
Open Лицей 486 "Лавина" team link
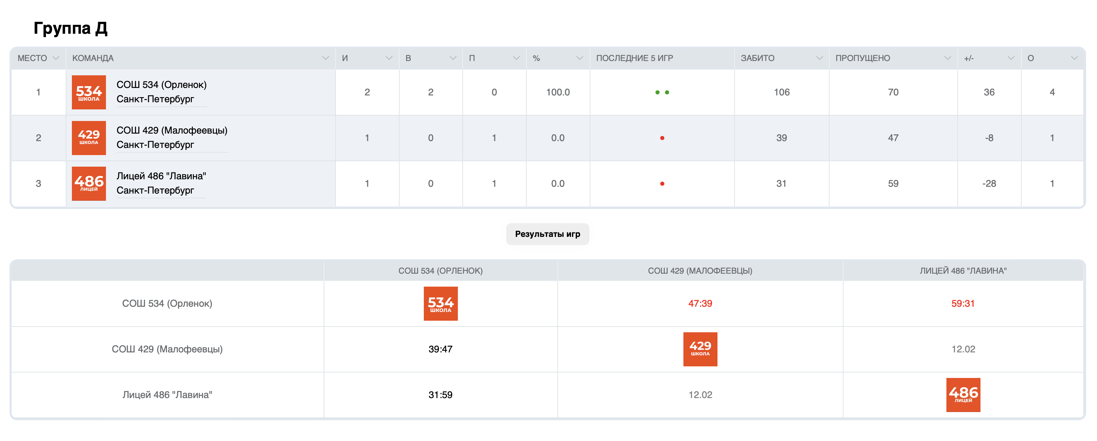pyautogui.click(x=161, y=176)
